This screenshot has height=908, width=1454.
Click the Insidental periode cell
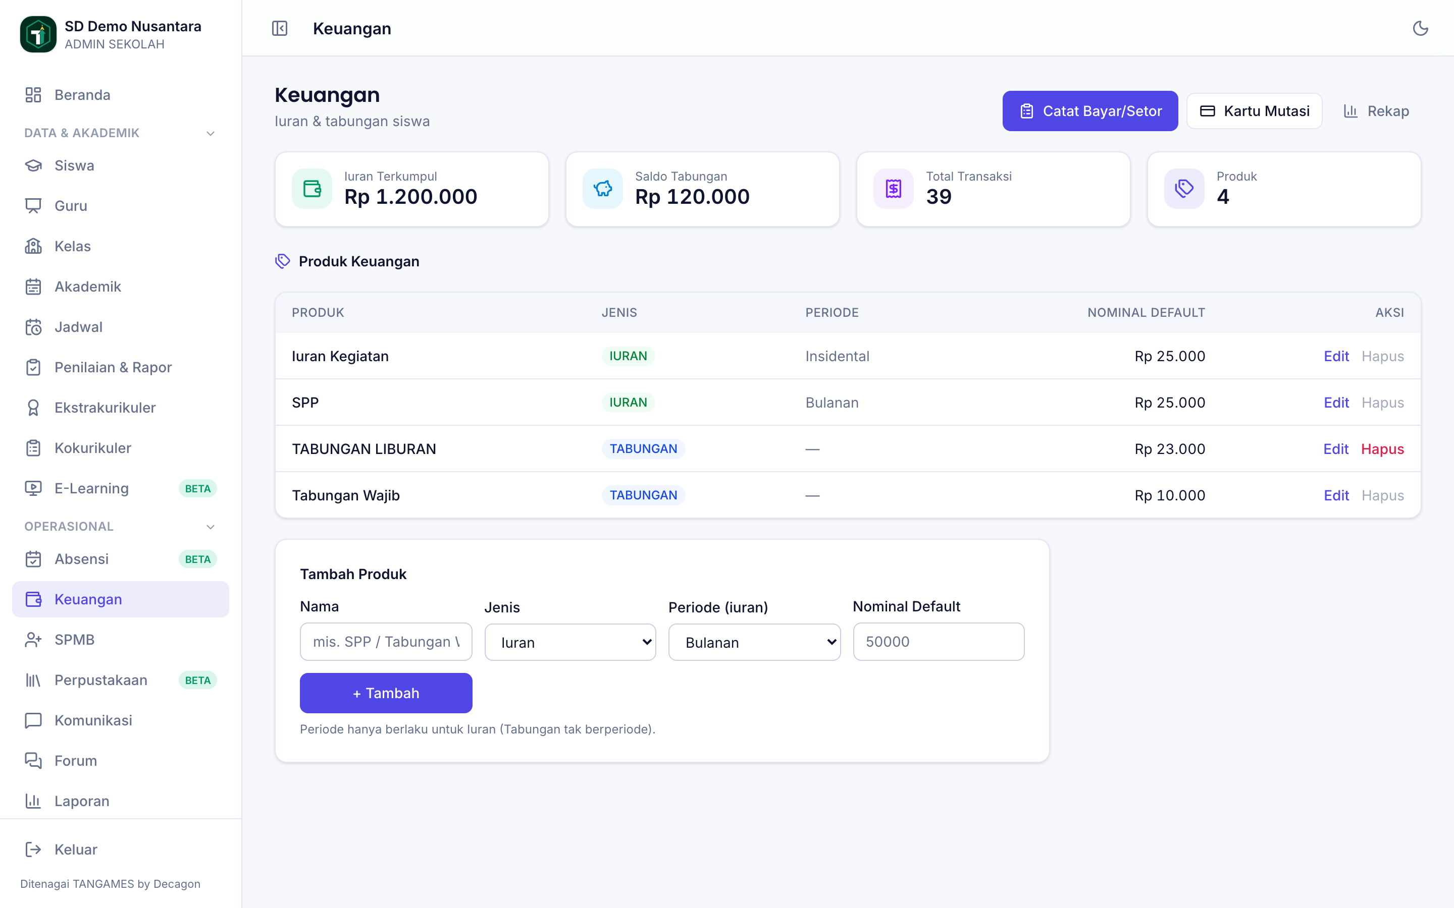coord(837,356)
